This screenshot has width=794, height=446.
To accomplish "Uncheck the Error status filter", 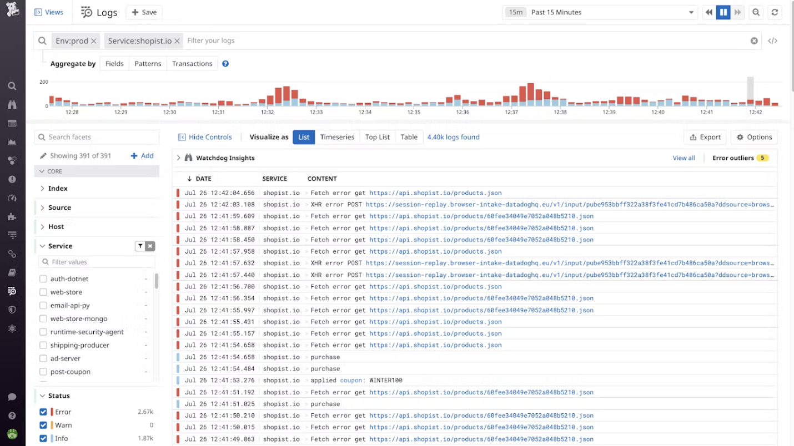I will point(43,412).
